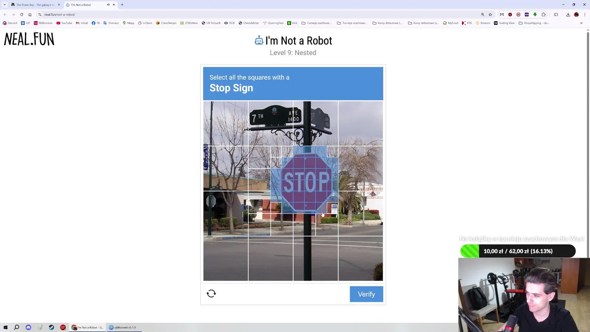Open the NEAL.FUN logo link
590x332 pixels.
[x=29, y=40]
